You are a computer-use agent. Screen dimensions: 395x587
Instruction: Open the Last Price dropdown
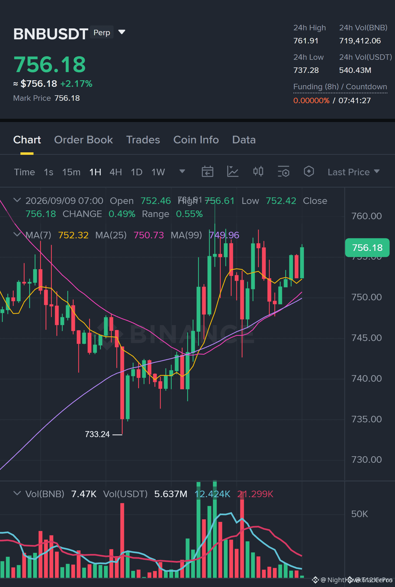pos(353,172)
